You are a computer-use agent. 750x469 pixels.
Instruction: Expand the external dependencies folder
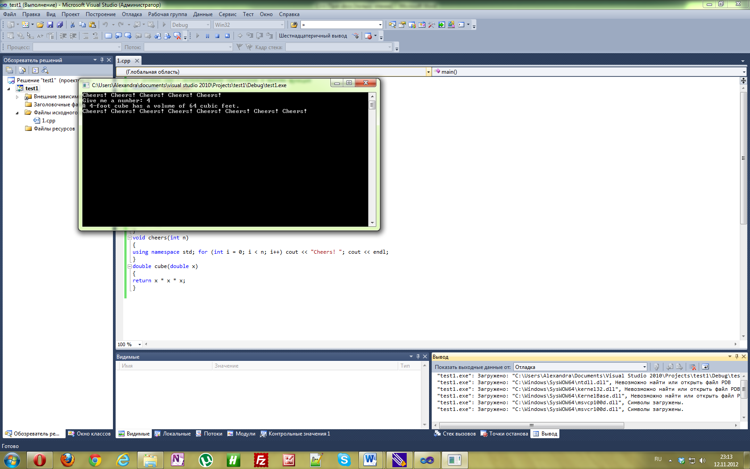click(x=17, y=97)
